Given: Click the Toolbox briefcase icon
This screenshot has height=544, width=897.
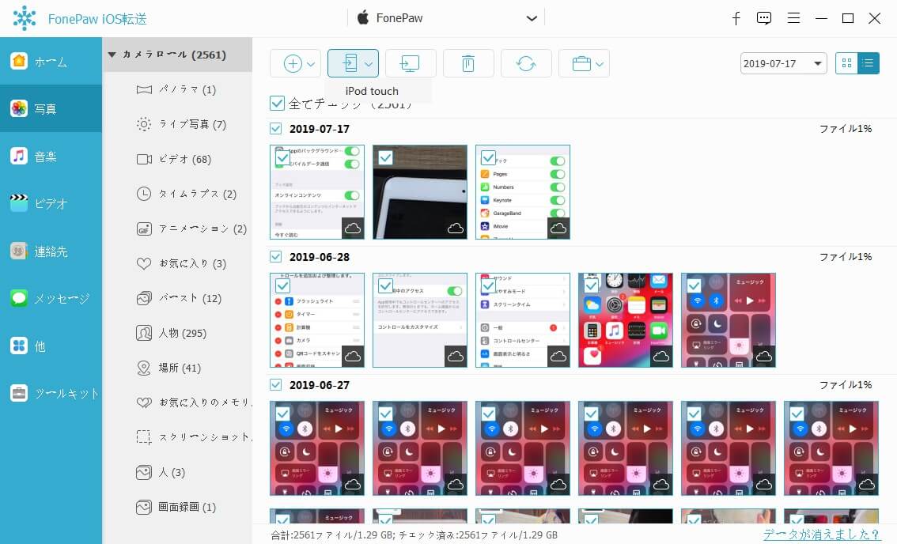Looking at the screenshot, I should (581, 63).
